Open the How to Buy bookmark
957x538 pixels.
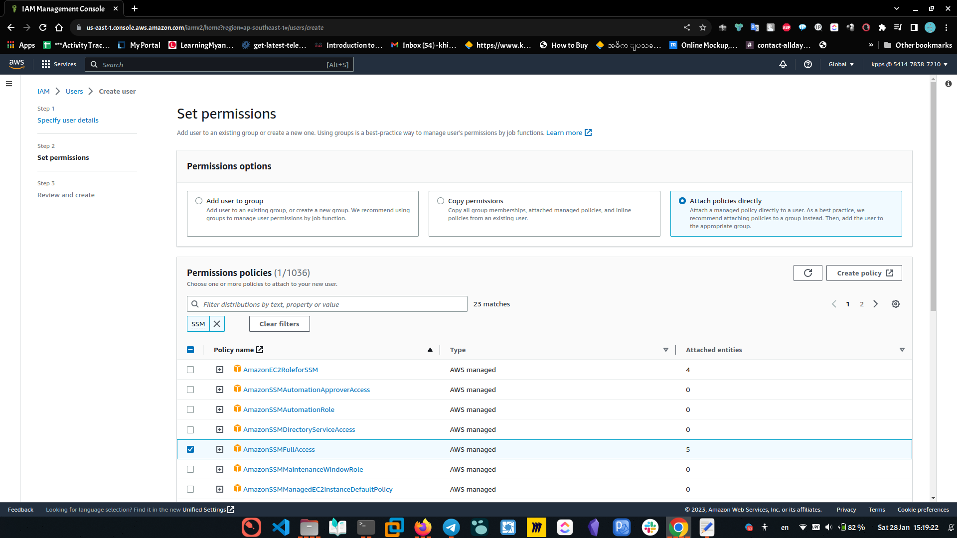pyautogui.click(x=564, y=45)
